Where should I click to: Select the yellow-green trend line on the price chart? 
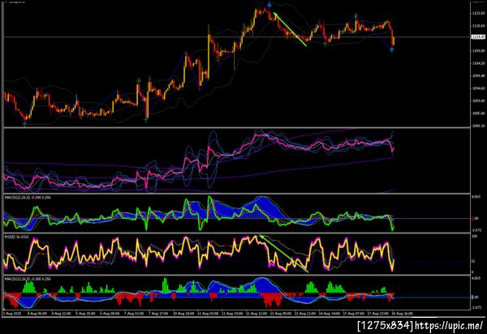290,29
